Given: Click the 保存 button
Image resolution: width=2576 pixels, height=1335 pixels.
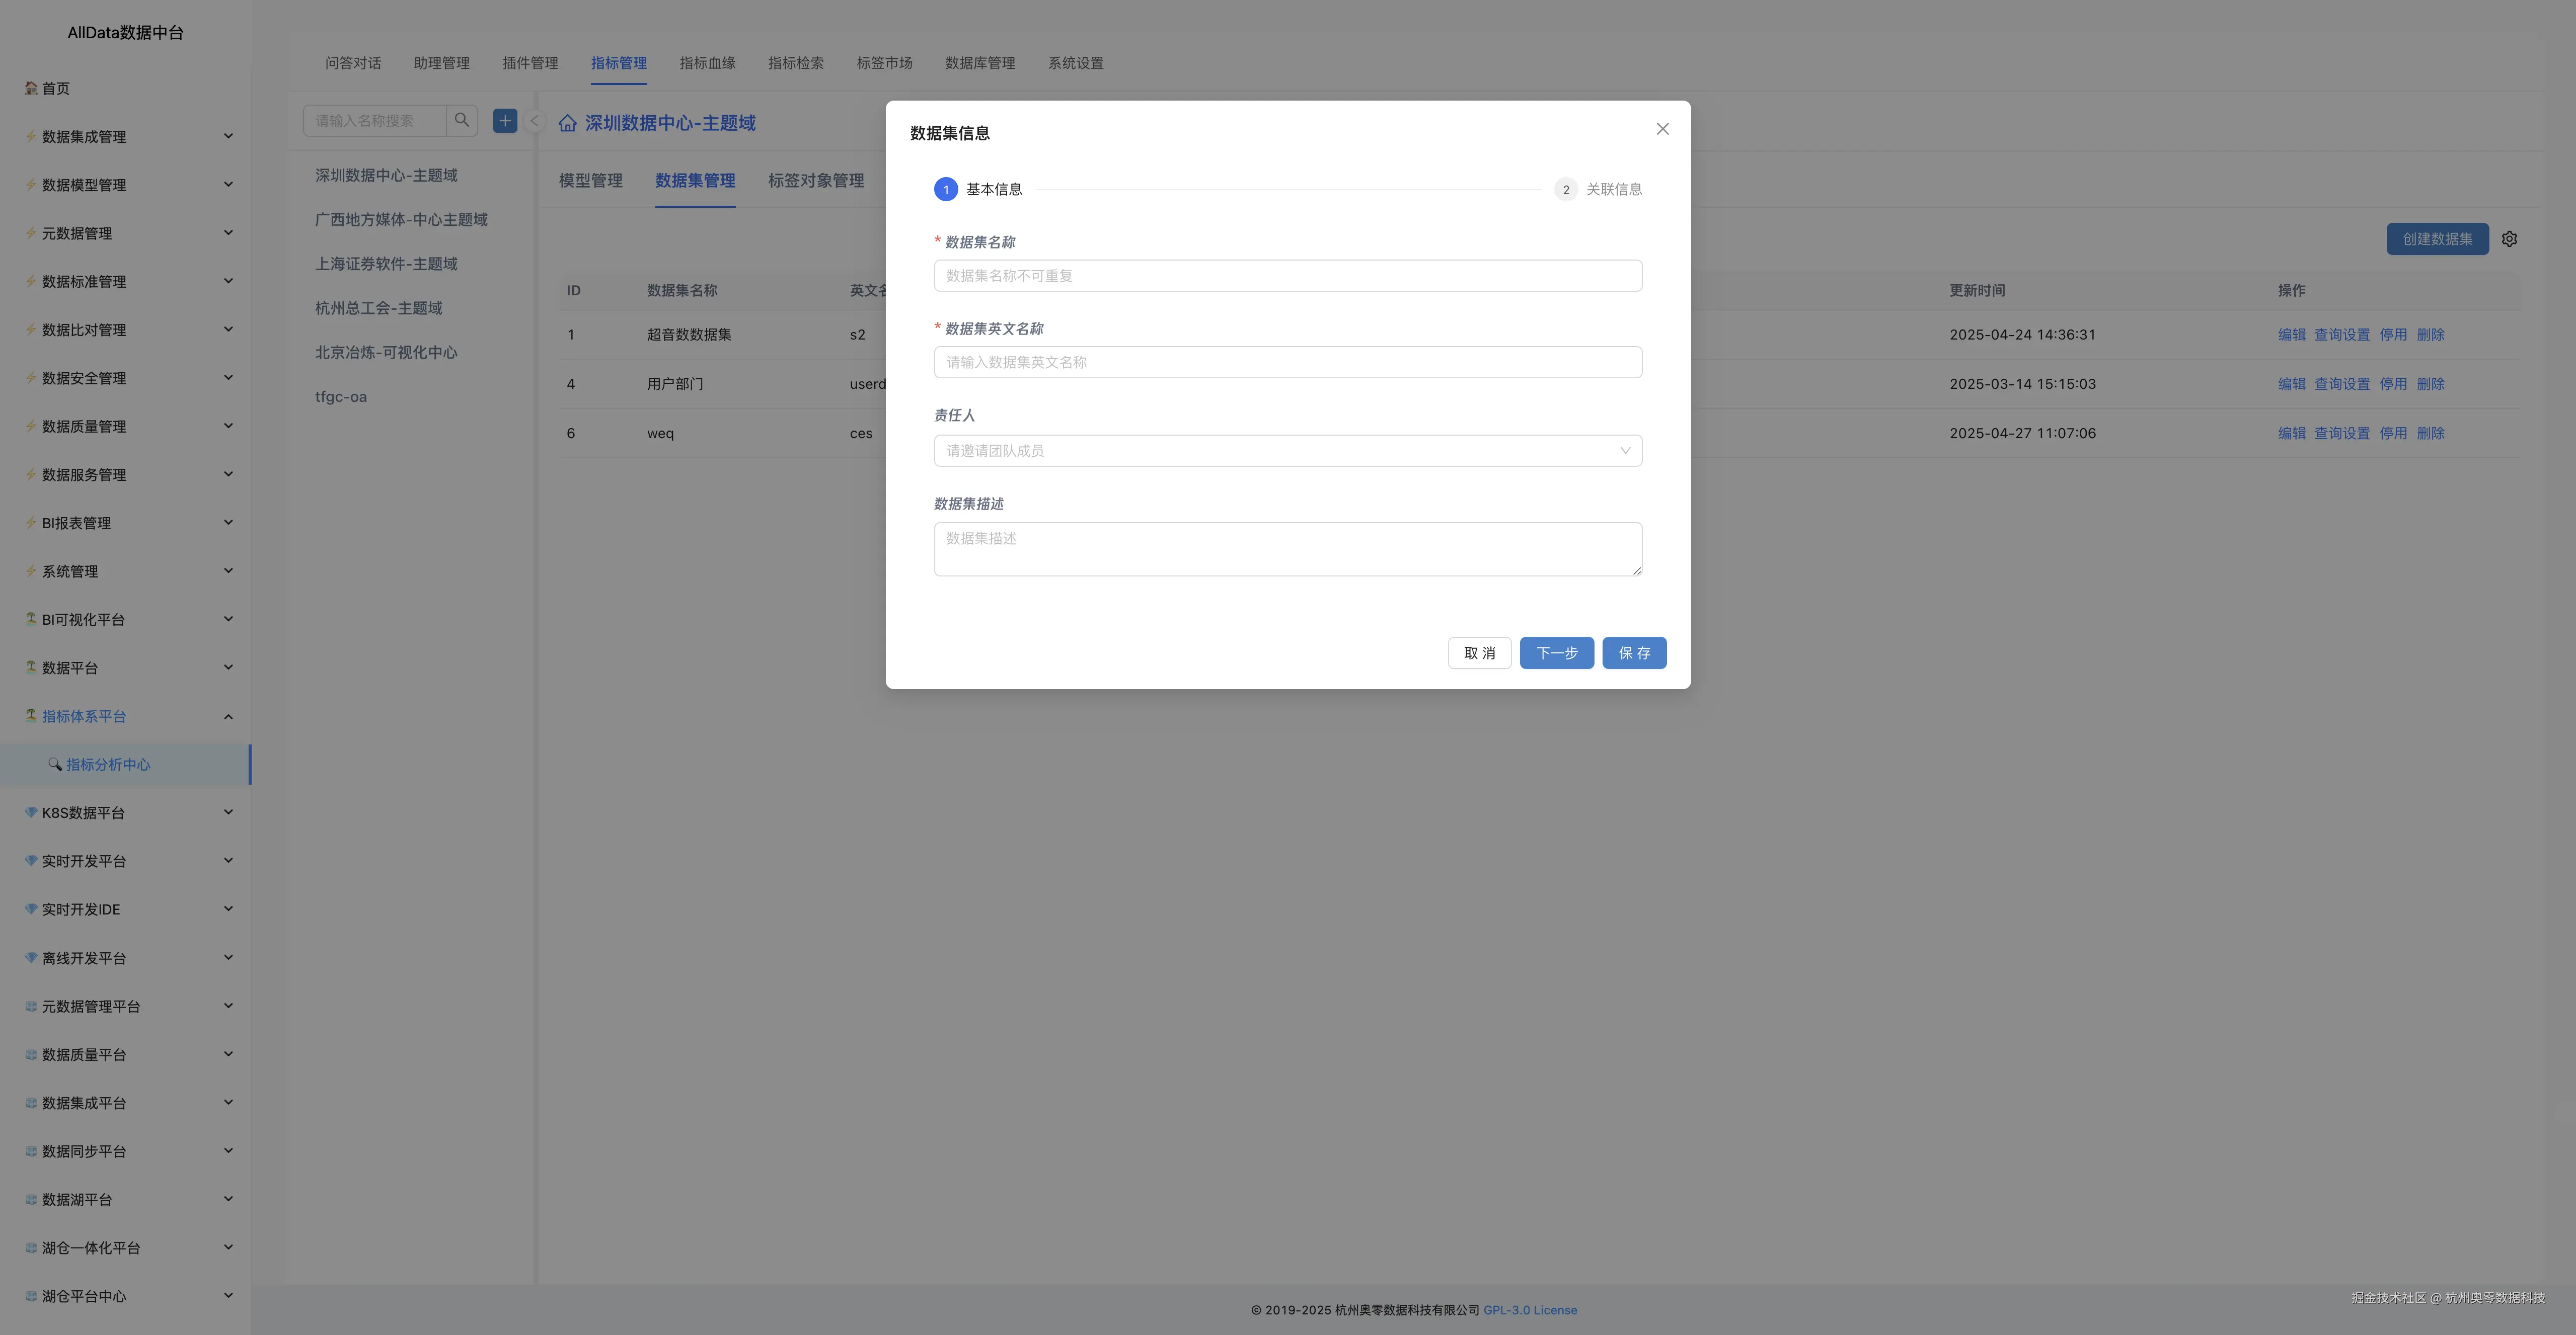Looking at the screenshot, I should point(1633,652).
